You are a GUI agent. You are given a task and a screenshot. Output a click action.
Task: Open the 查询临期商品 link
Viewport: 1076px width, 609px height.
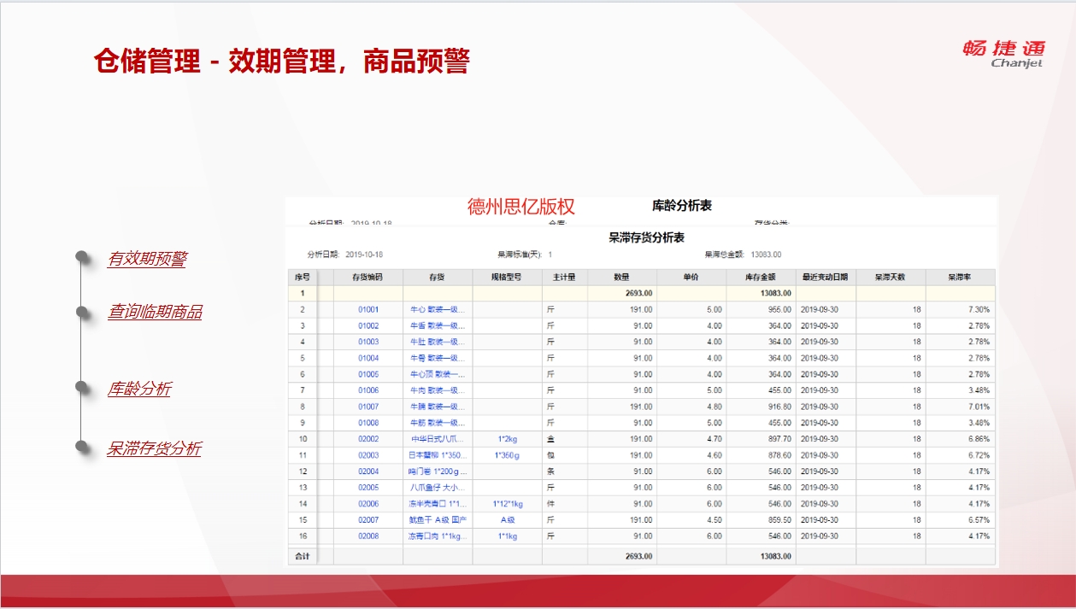(155, 312)
